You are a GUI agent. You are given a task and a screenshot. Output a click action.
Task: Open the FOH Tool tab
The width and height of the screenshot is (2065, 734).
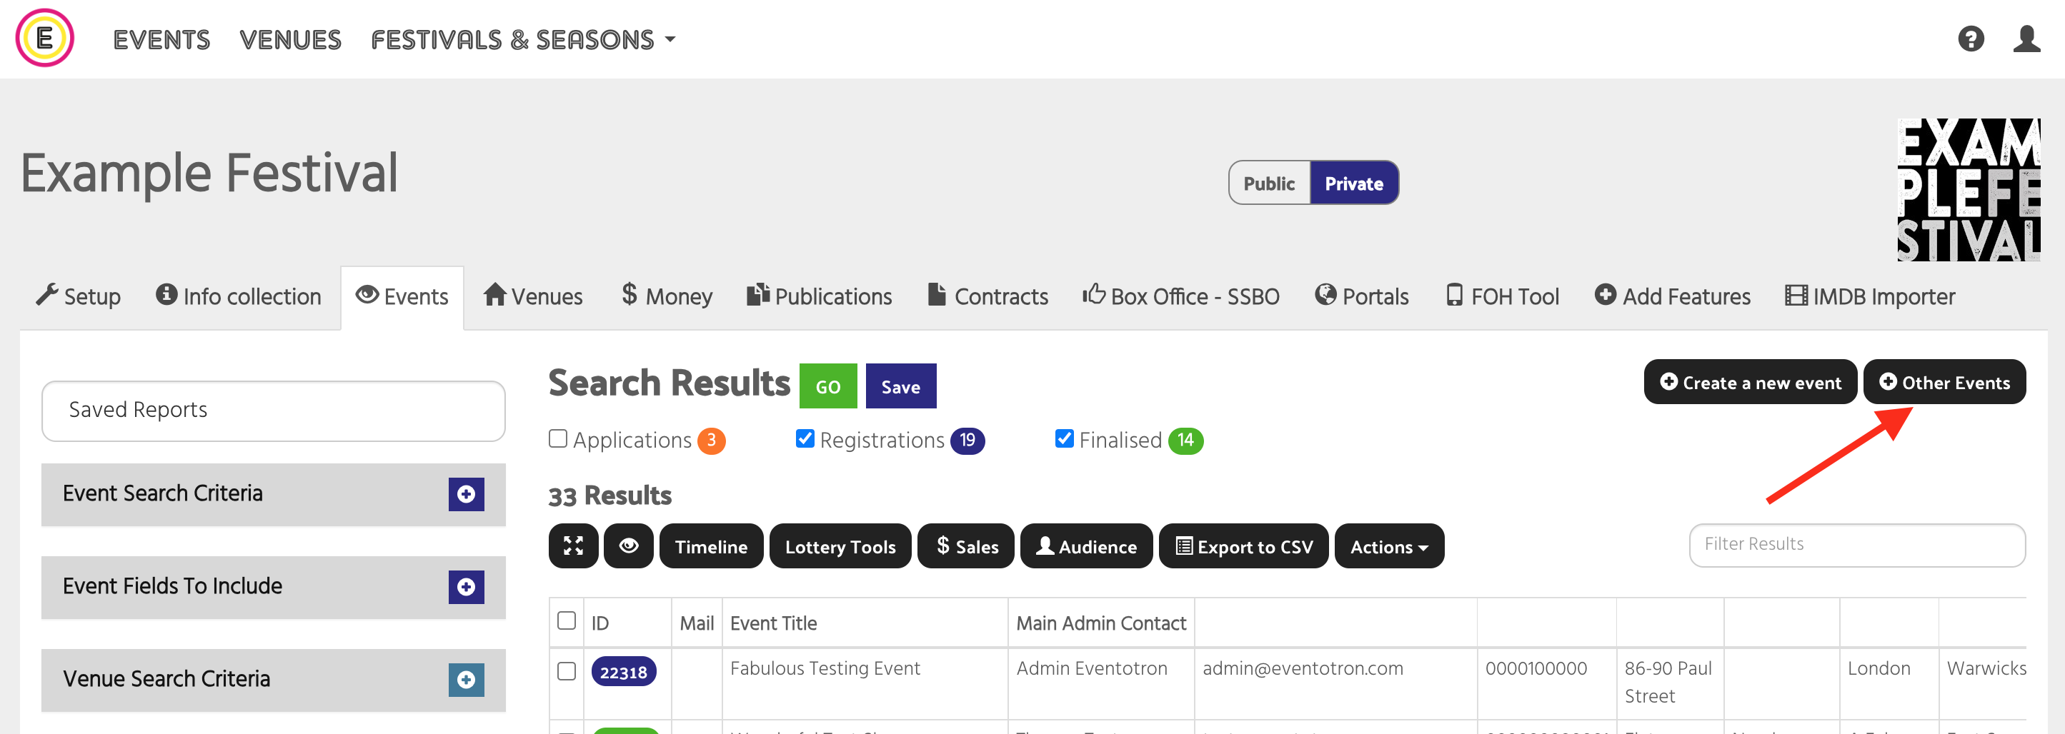pos(1503,296)
